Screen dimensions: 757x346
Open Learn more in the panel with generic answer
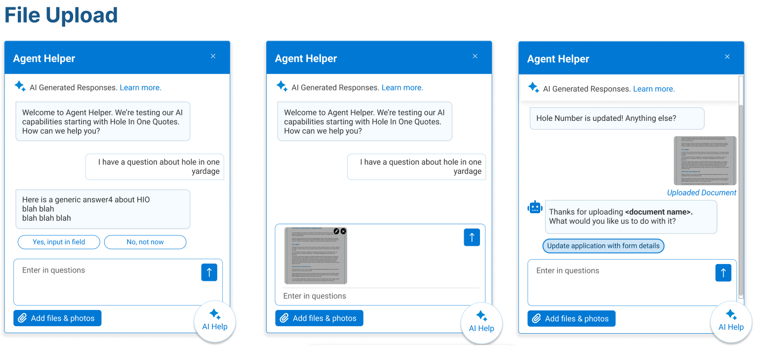(x=141, y=87)
